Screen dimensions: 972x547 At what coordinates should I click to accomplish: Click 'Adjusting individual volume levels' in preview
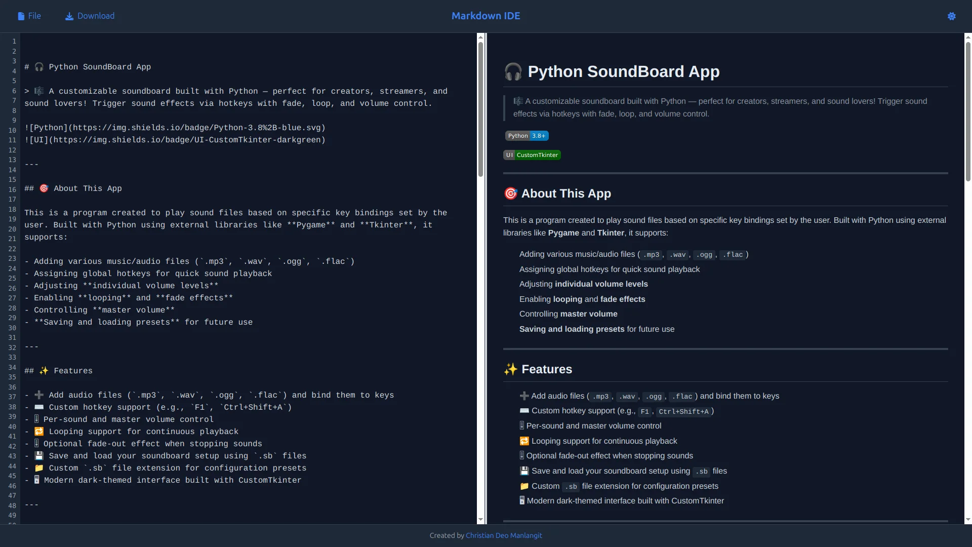(584, 284)
